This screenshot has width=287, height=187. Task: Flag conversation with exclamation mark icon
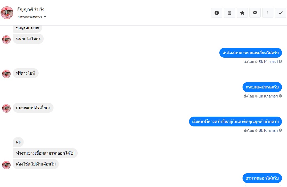coord(268,13)
